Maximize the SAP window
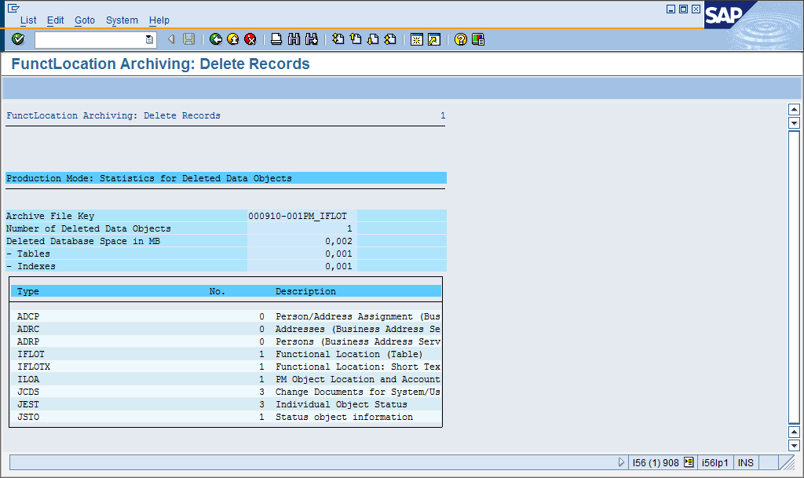804x478 pixels. (x=684, y=9)
